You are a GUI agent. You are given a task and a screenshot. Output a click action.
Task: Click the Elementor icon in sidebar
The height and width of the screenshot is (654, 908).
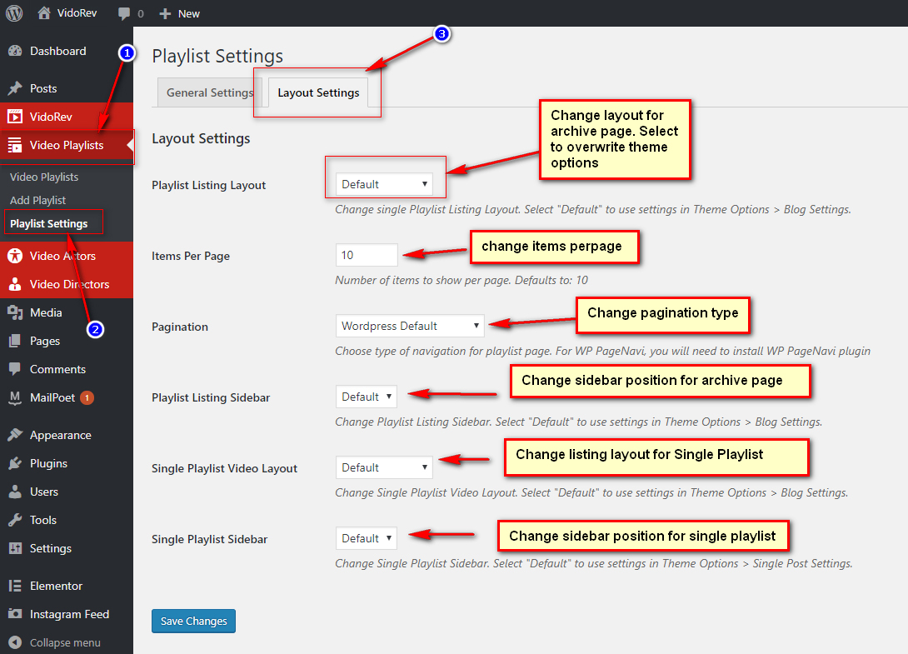tap(15, 586)
